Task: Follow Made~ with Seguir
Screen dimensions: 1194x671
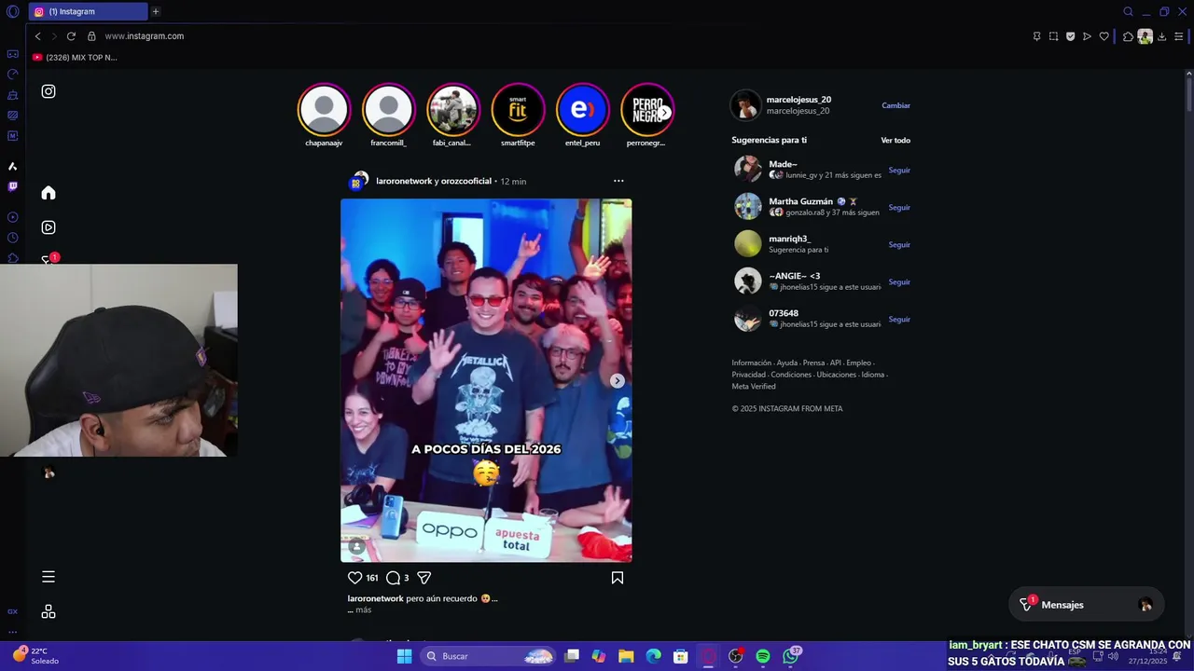Action: (899, 171)
